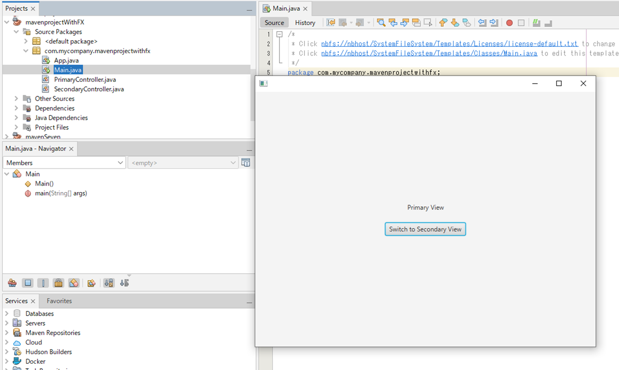
Task: Select the Find Selection magnifier icon
Action: [x=381, y=22]
